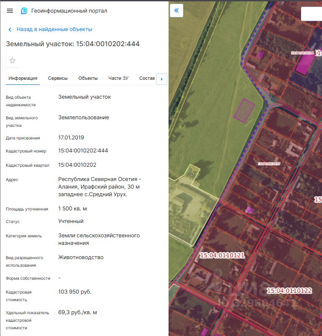
Task: Click the Геоинформационный портал logo icon
Action: click(x=24, y=11)
